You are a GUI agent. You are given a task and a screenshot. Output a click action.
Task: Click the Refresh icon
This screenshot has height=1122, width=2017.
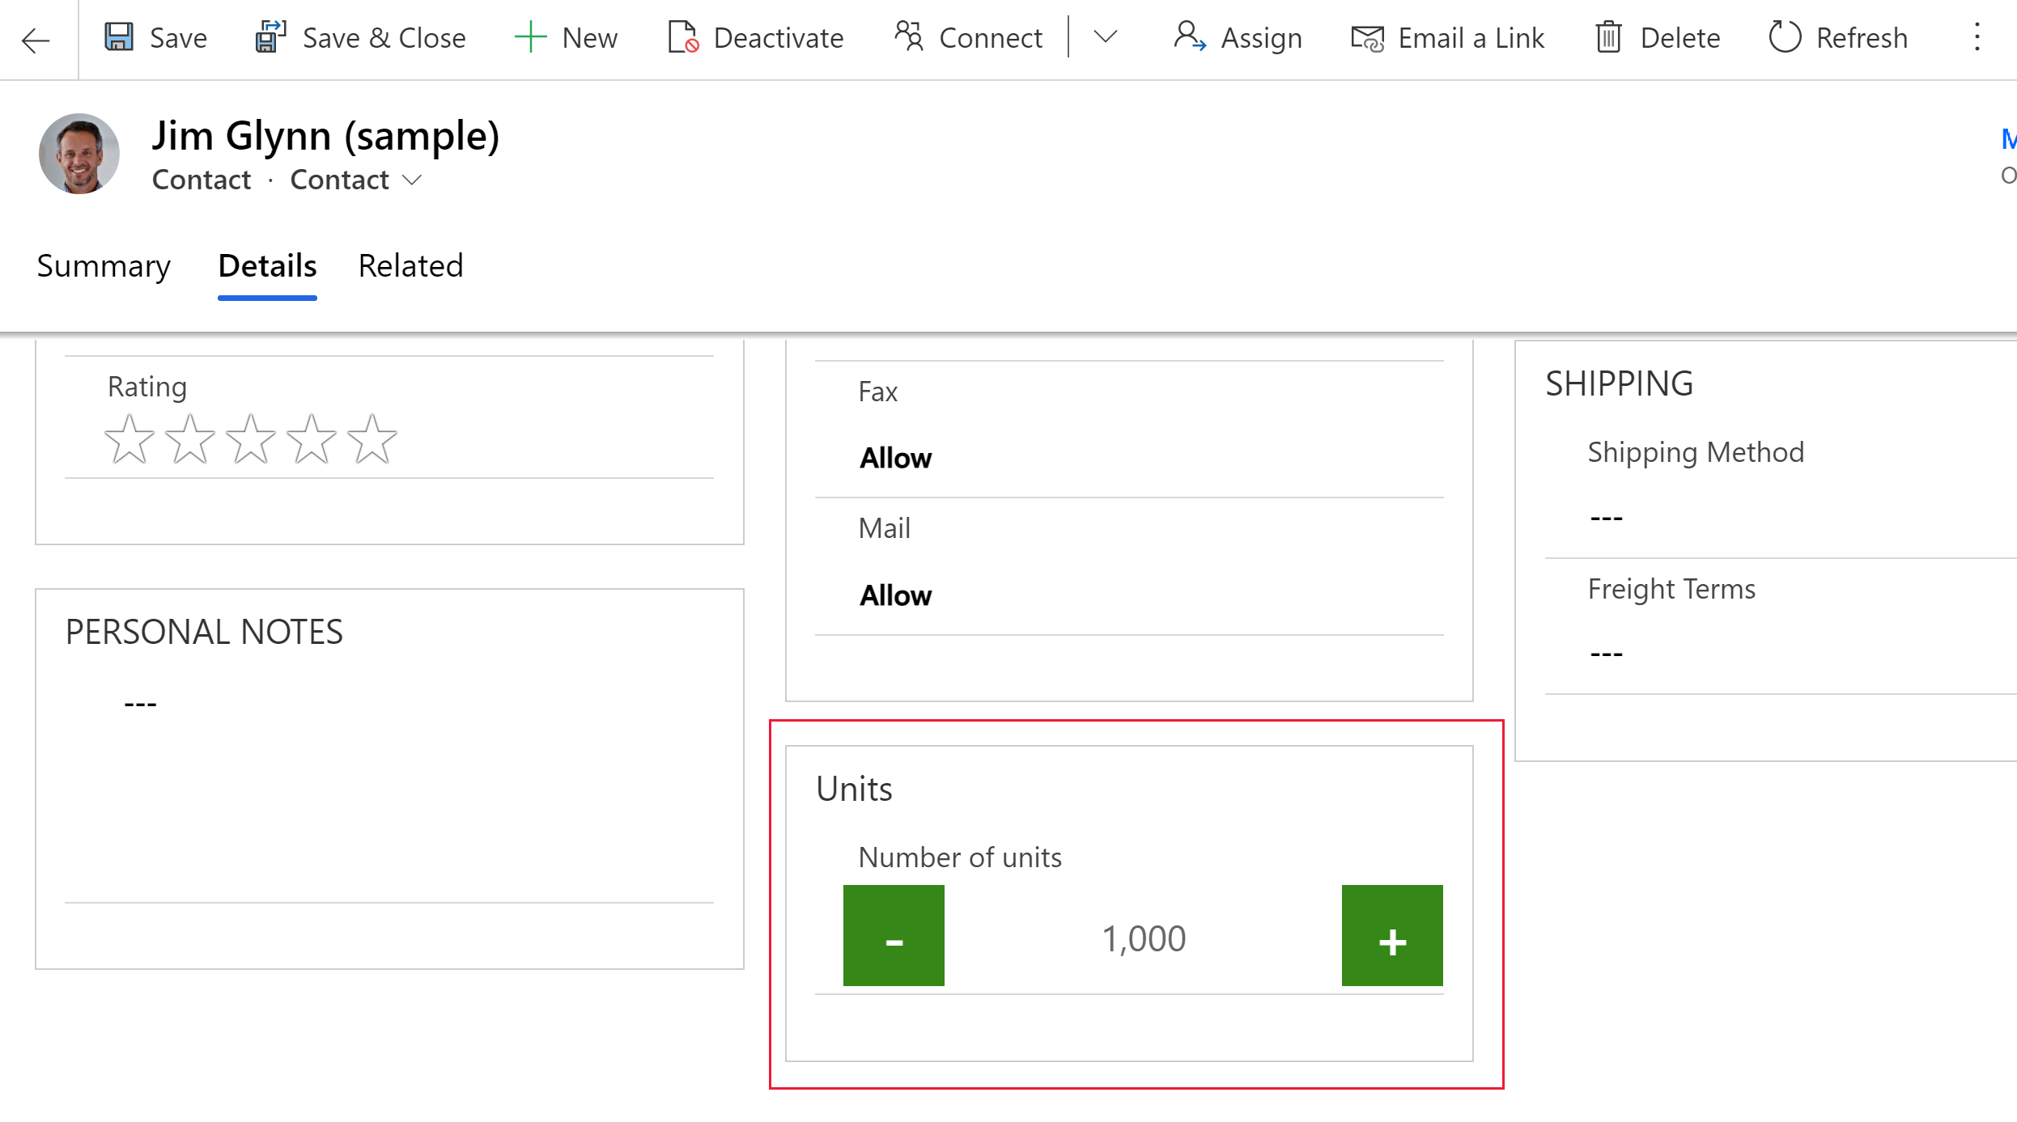pyautogui.click(x=1785, y=37)
